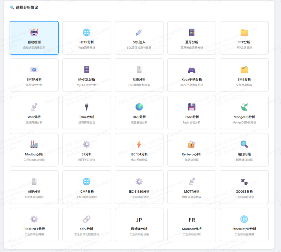Click the satellite dish icon for WiFi分析
The width and height of the screenshot is (281, 252).
point(34,107)
